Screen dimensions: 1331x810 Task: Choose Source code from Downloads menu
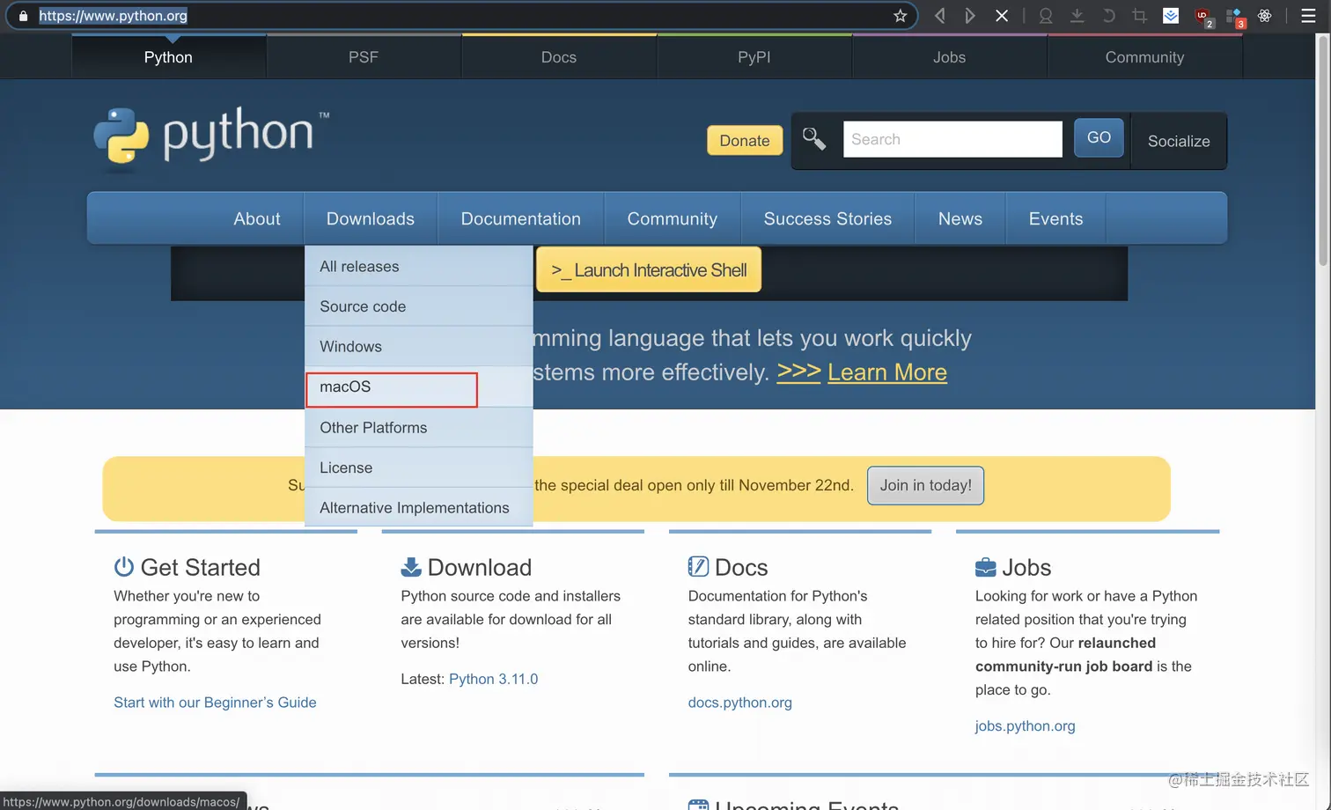(x=419, y=306)
